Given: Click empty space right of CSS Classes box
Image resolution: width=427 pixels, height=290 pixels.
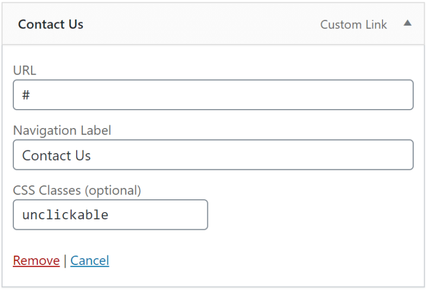Looking at the screenshot, I should click(310, 215).
